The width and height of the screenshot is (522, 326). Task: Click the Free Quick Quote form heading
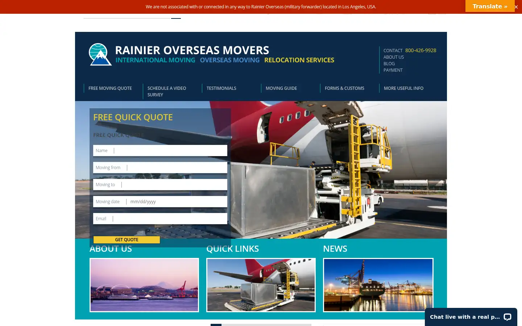click(133, 117)
